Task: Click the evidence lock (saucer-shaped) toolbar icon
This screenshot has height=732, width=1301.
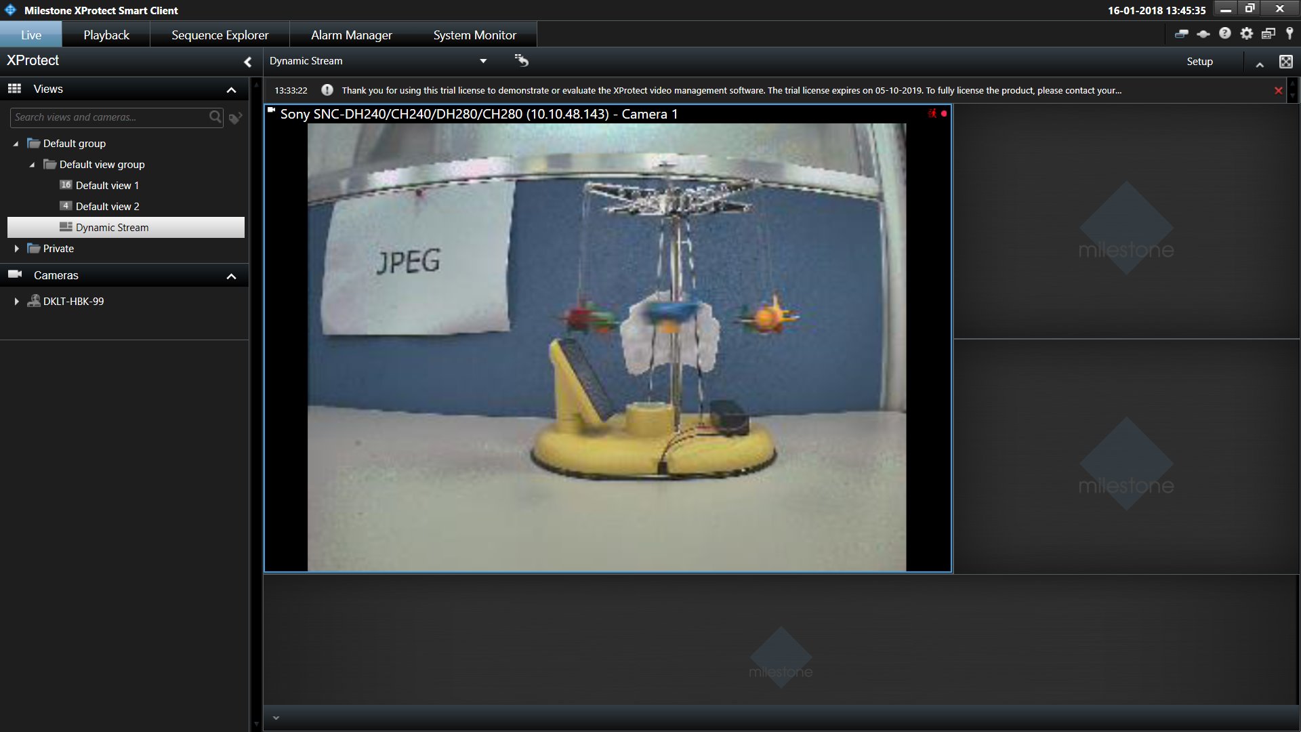Action: click(x=1203, y=34)
